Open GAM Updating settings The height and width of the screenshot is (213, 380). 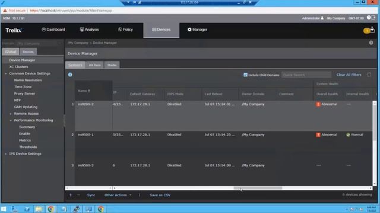[26, 106]
